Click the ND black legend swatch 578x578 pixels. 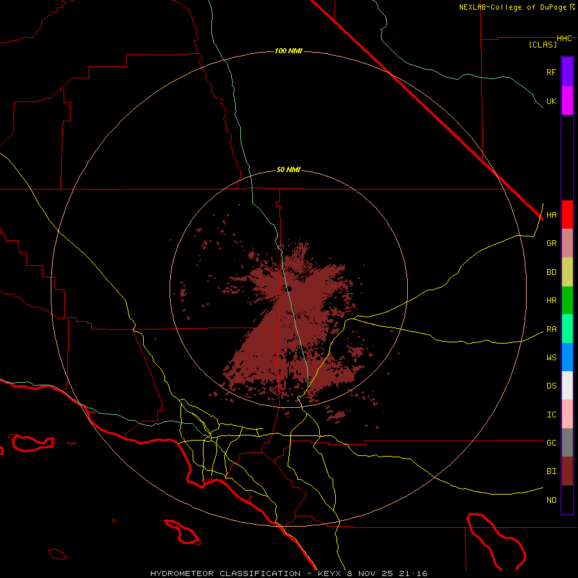click(567, 500)
